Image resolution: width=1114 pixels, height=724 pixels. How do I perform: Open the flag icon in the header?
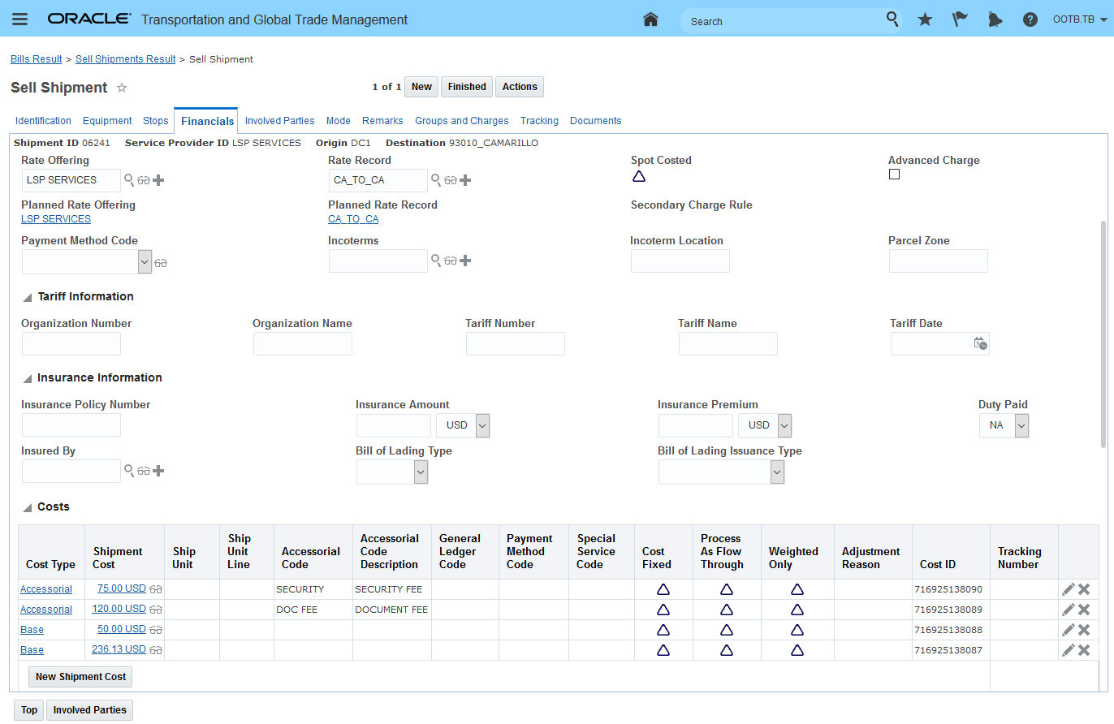[960, 19]
